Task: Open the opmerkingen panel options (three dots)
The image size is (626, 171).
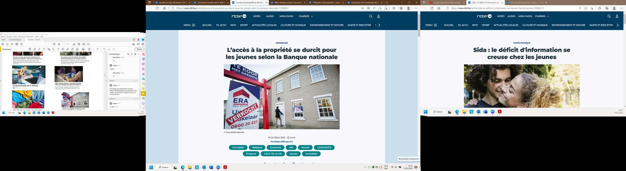Action: point(139,54)
